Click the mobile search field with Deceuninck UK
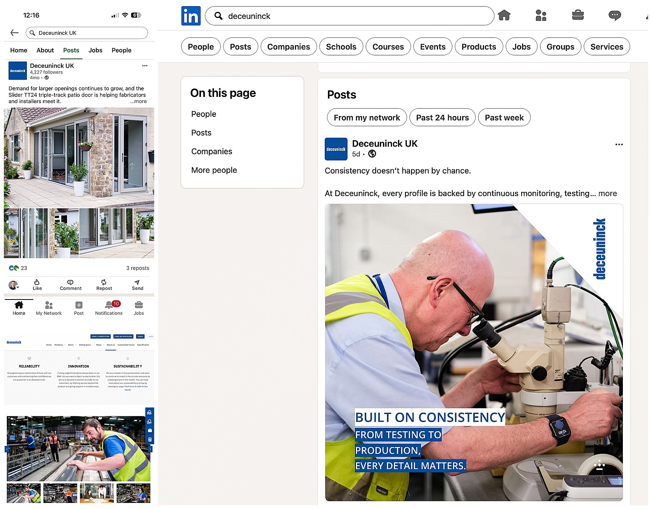The width and height of the screenshot is (652, 509). (87, 33)
